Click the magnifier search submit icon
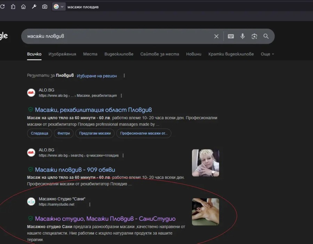The width and height of the screenshot is (313, 244). [x=266, y=36]
